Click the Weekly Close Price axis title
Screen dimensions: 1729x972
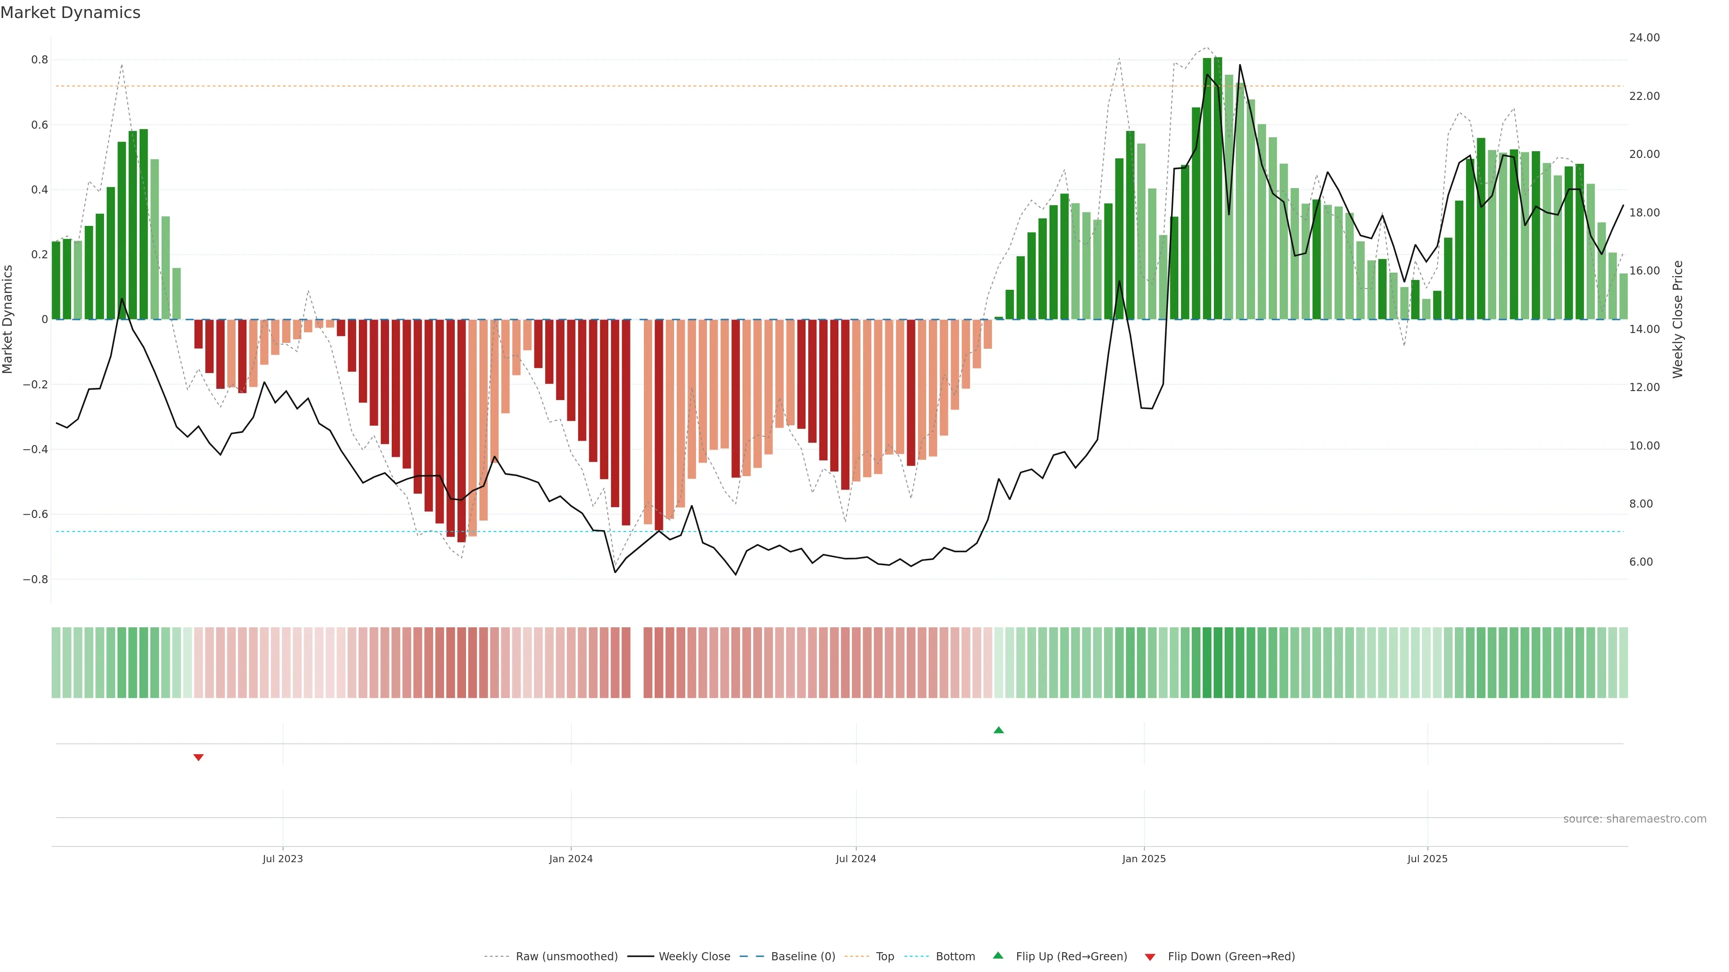point(1677,319)
